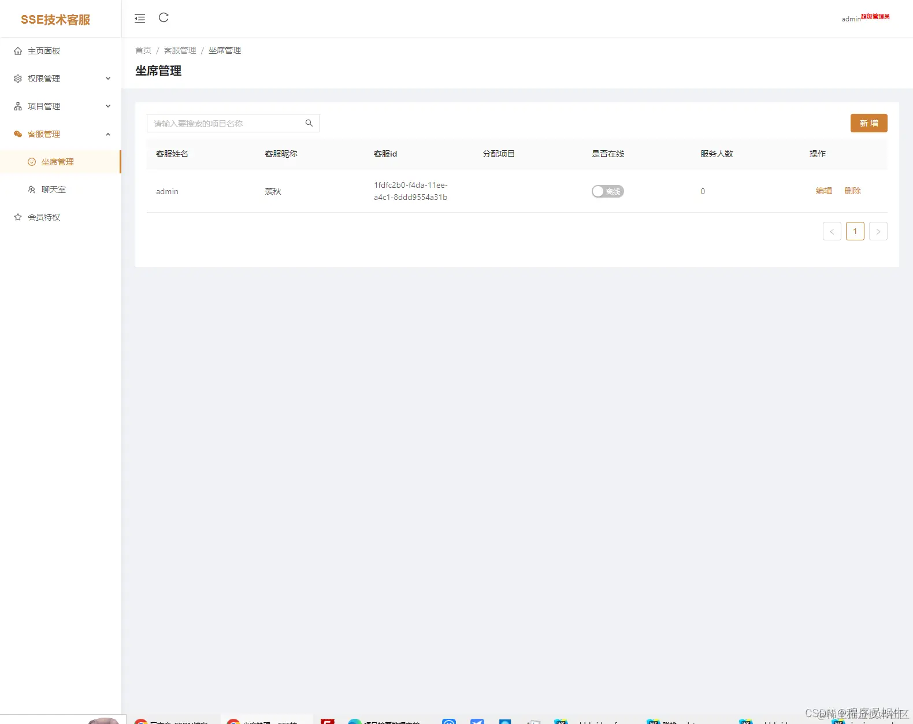Open the 项目管理 menu item
This screenshot has width=913, height=724.
[61, 106]
